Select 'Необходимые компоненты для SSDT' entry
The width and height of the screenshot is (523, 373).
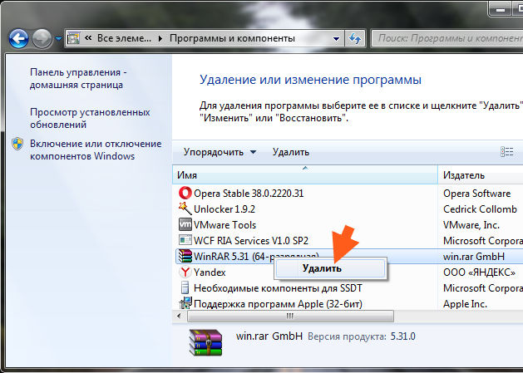pyautogui.click(x=278, y=288)
